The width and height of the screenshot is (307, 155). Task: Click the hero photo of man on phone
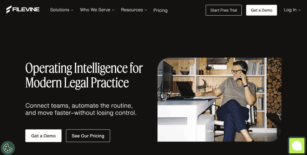(x=219, y=100)
